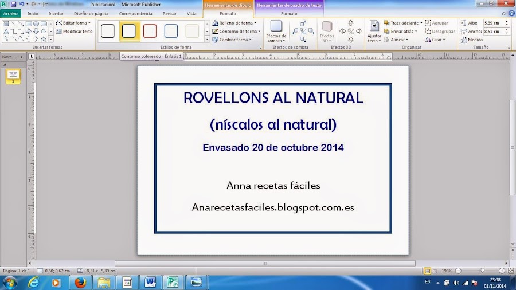Open Formato tab under Herramientas de cuadro de texto
The width and height of the screenshot is (516, 290).
[289, 14]
